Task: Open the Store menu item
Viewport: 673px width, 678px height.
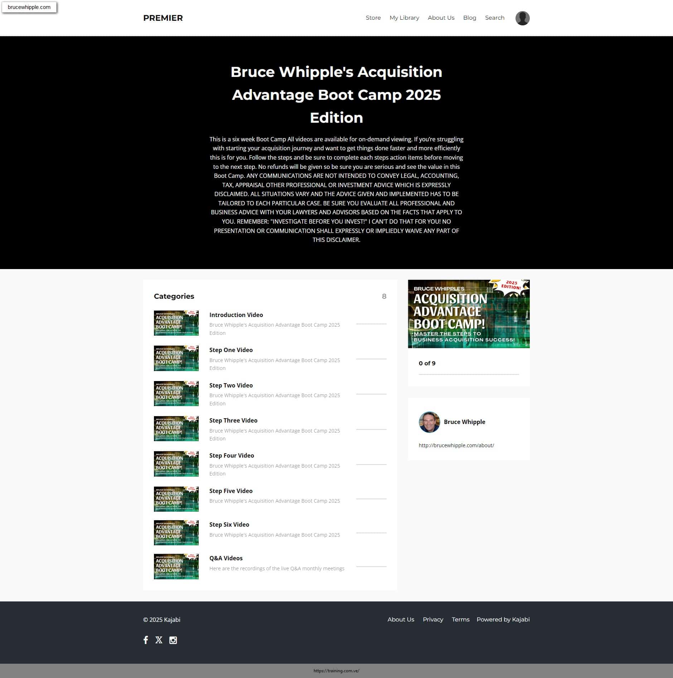Action: 373,18
